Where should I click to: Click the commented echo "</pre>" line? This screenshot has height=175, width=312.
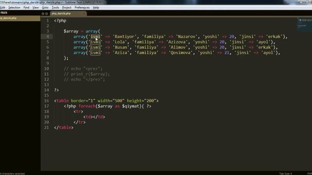click(x=84, y=79)
